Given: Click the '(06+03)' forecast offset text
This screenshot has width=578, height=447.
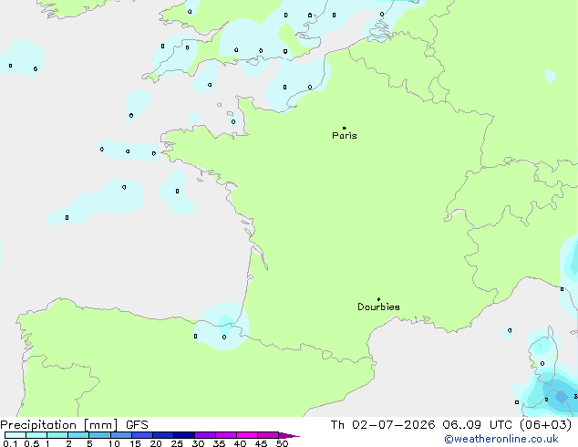Looking at the screenshot, I should pos(545,425).
